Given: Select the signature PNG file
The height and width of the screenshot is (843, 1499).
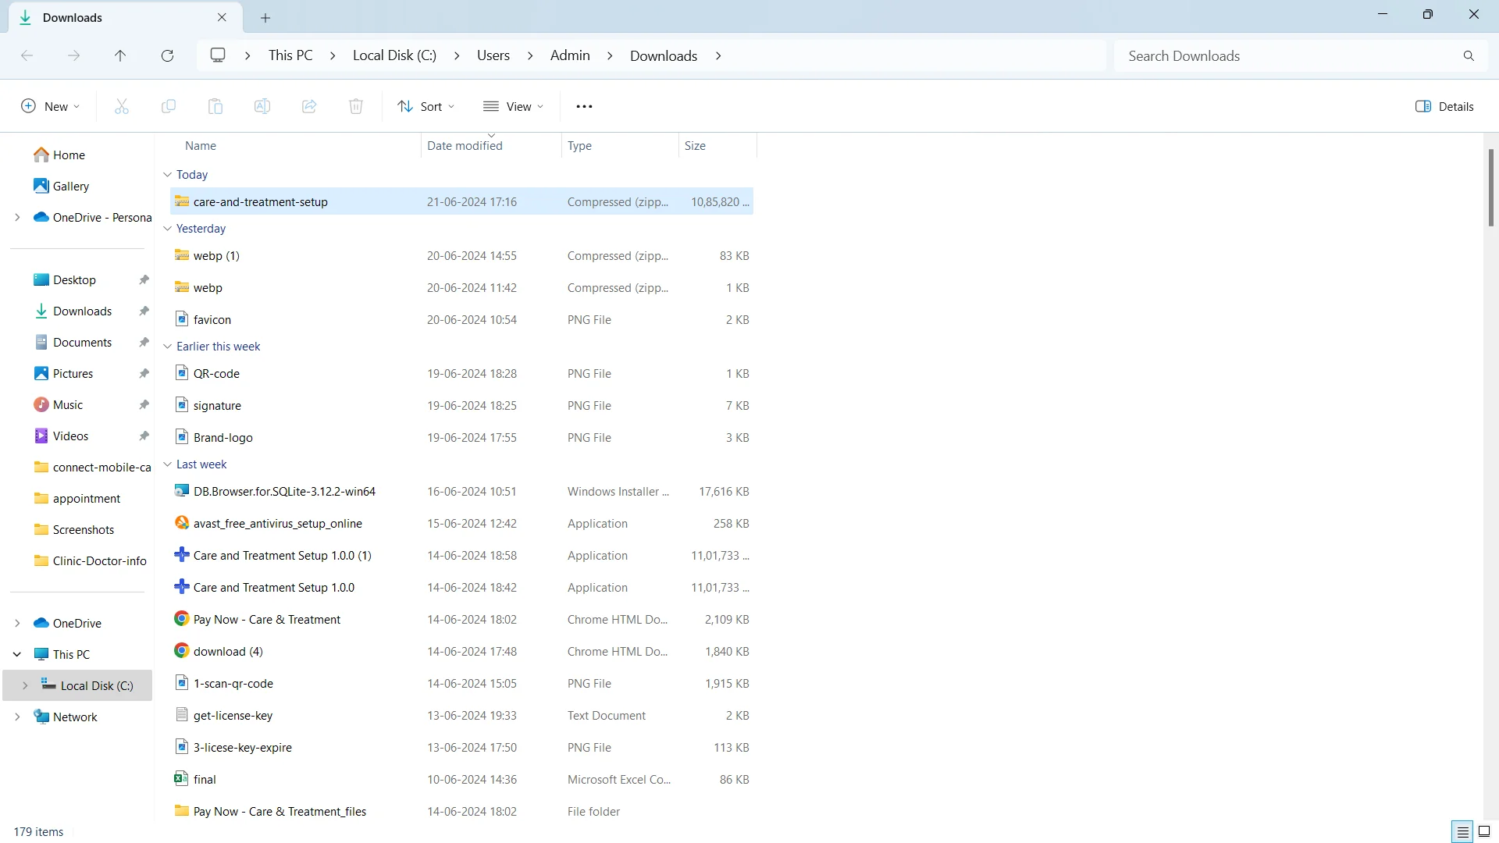Looking at the screenshot, I should (x=461, y=405).
